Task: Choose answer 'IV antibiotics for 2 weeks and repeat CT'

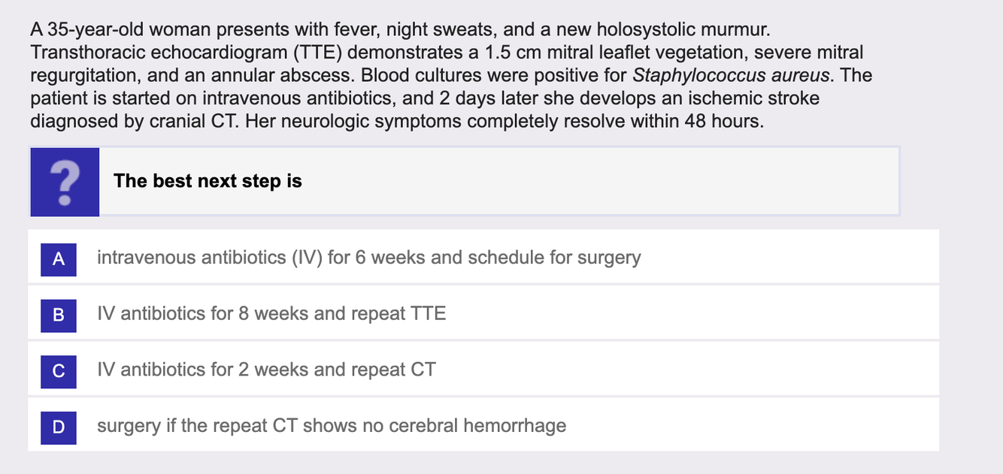Action: click(x=483, y=370)
